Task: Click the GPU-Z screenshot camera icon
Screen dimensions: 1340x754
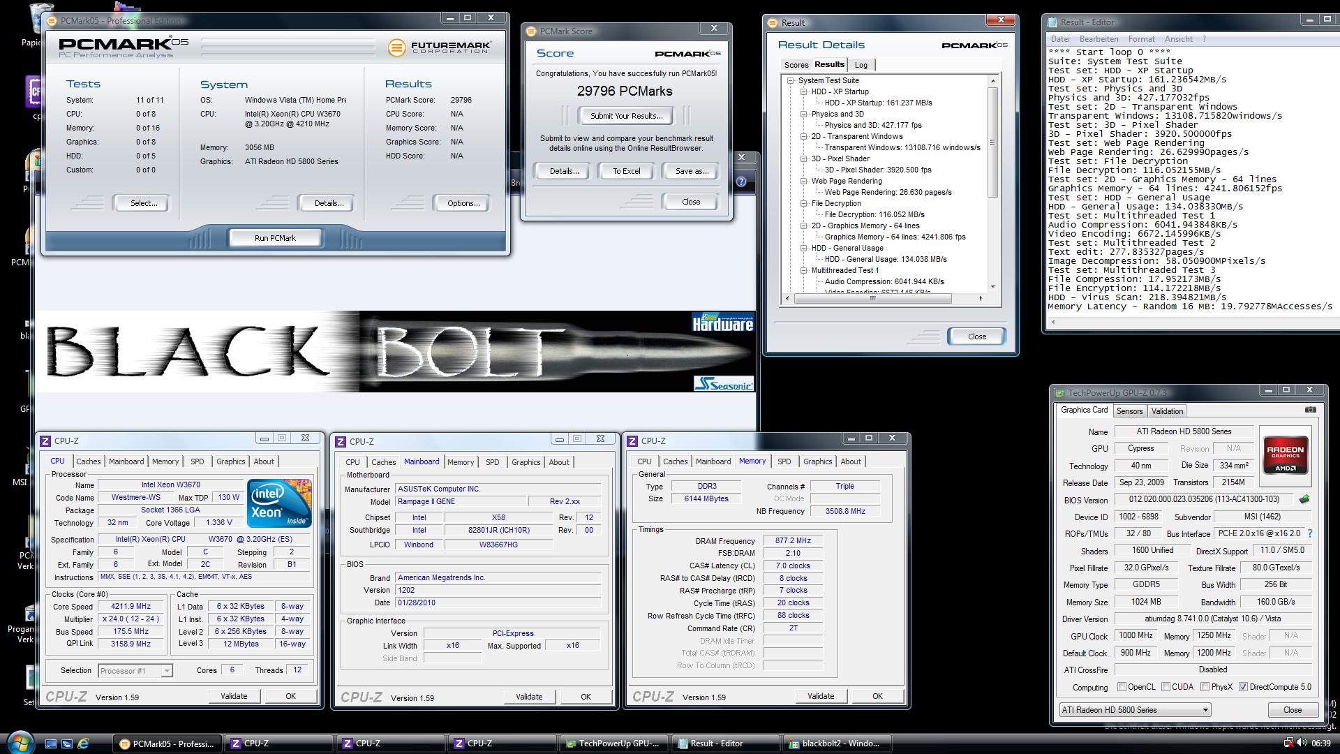Action: click(1311, 410)
